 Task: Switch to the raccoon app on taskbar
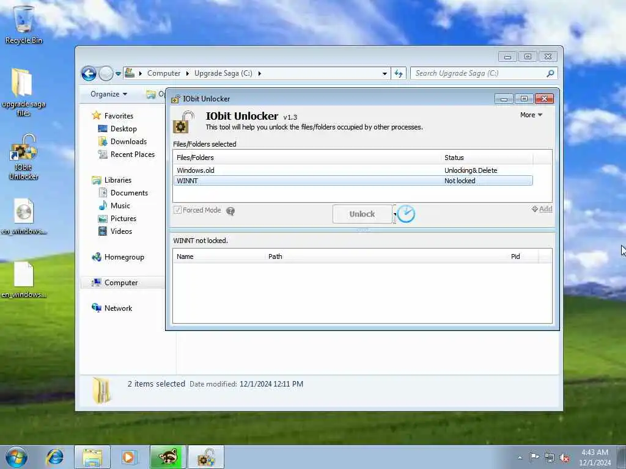point(168,457)
